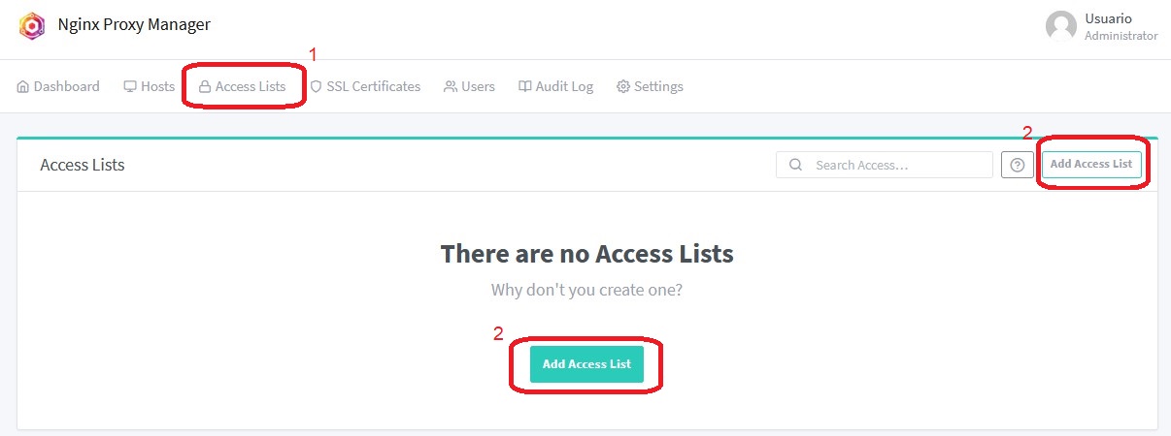
Task: Click the outlined Add Access List button
Action: pos(1090,165)
